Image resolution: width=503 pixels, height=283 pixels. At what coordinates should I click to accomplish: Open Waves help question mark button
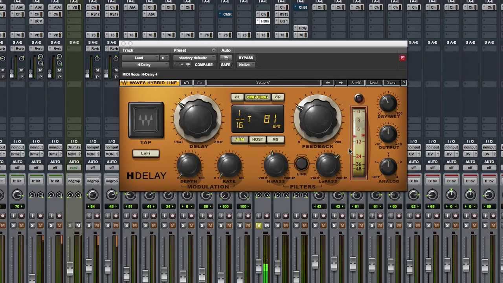coord(404,83)
